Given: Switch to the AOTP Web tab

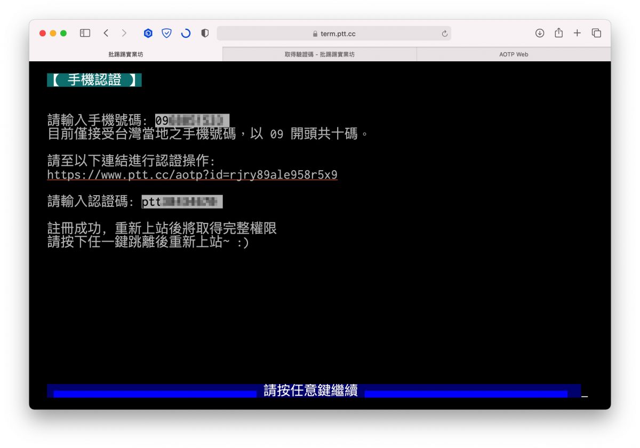Looking at the screenshot, I should 514,54.
